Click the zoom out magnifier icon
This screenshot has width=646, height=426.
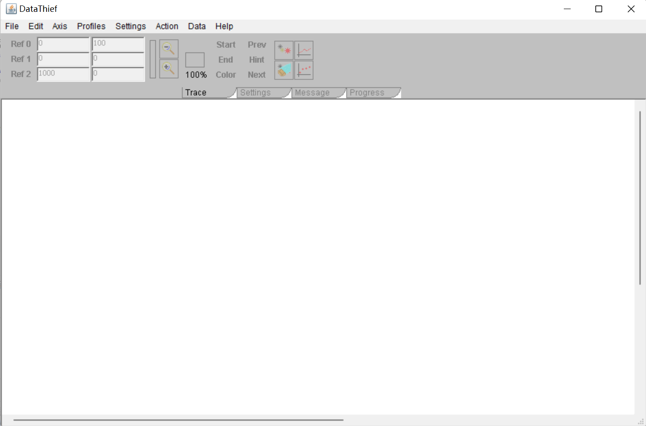coord(169,49)
